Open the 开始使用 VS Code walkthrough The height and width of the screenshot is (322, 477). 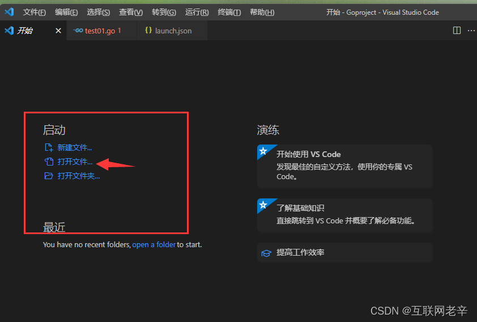coord(344,166)
